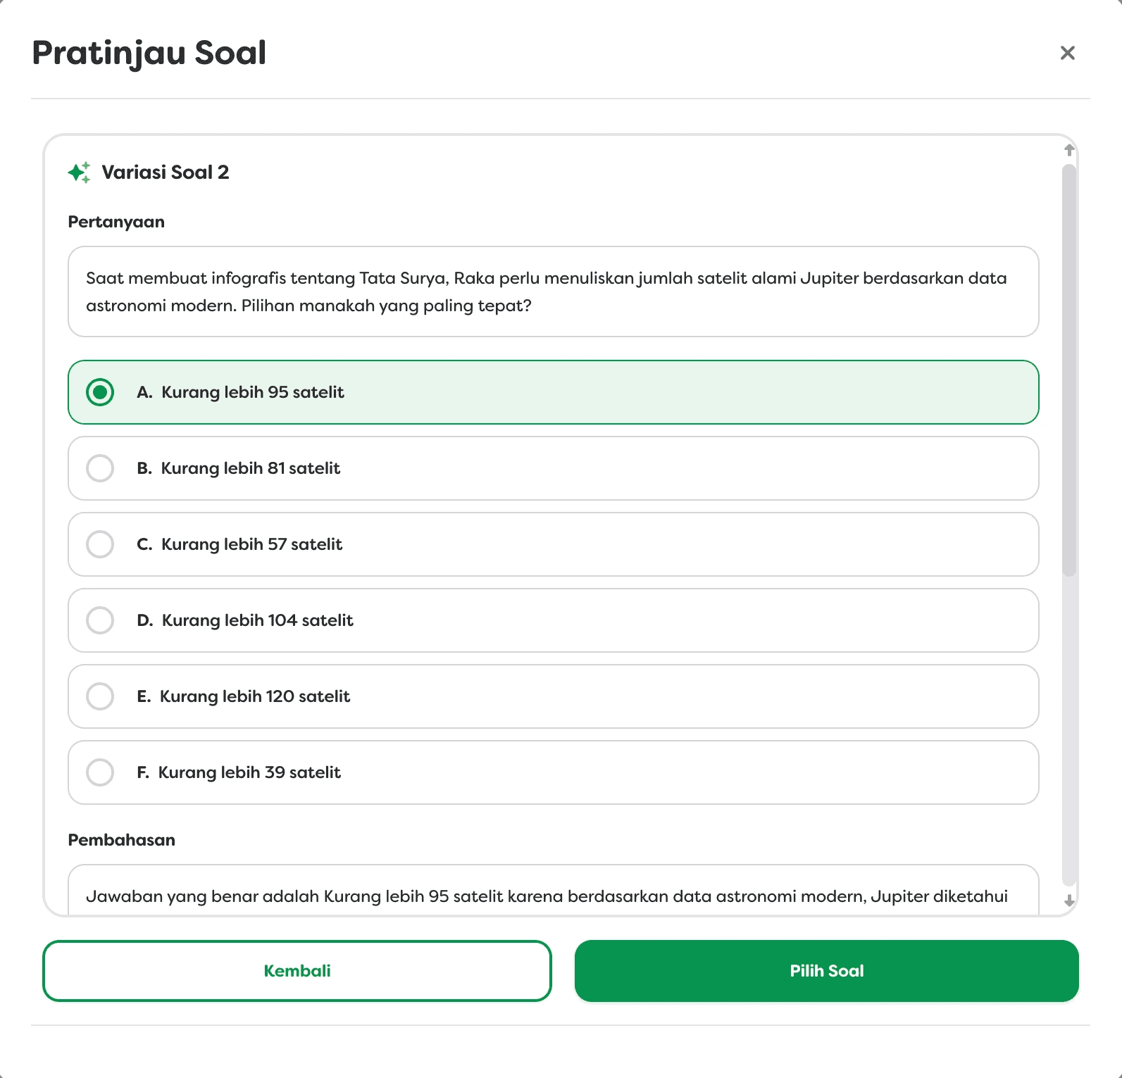Go back with the Kembali button

297,971
